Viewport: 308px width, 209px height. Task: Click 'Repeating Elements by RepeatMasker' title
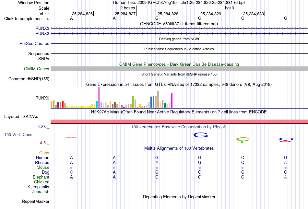click(179, 197)
